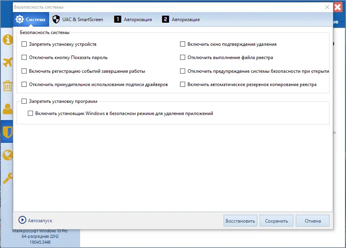346x248 pixels.
Task: Open the trash cleaner section in sidebar
Action: [7, 86]
